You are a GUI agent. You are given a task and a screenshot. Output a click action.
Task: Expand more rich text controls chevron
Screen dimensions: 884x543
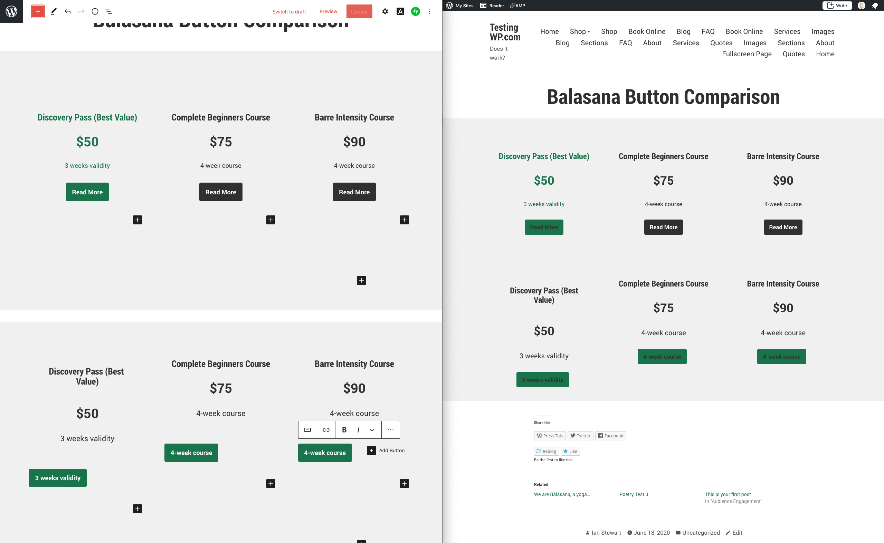click(x=372, y=430)
